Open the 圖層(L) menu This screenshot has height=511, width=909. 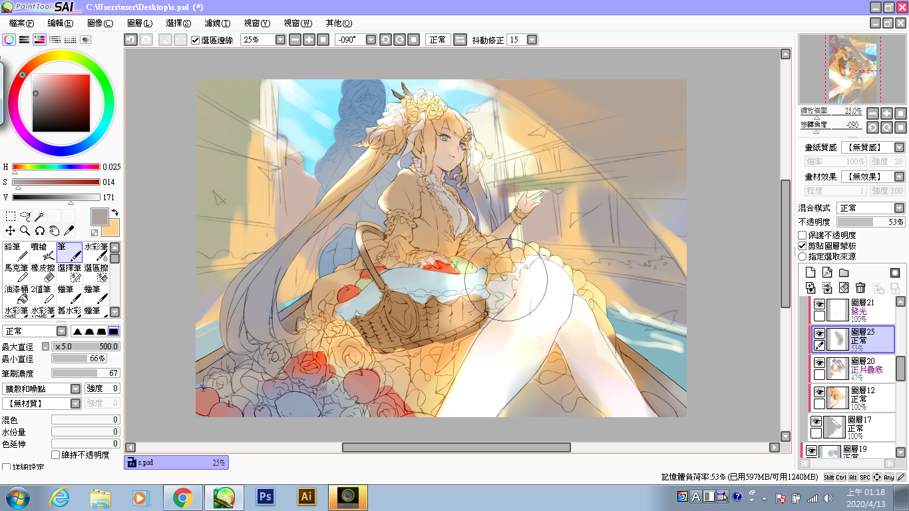tap(139, 23)
